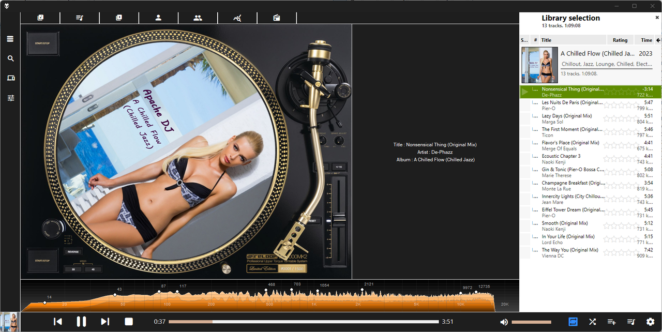Select the track Lazy Days (Original Mix)

tap(591, 119)
